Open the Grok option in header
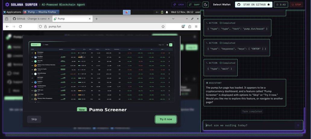This screenshot has height=139, width=311. pyautogui.click(x=178, y=5)
